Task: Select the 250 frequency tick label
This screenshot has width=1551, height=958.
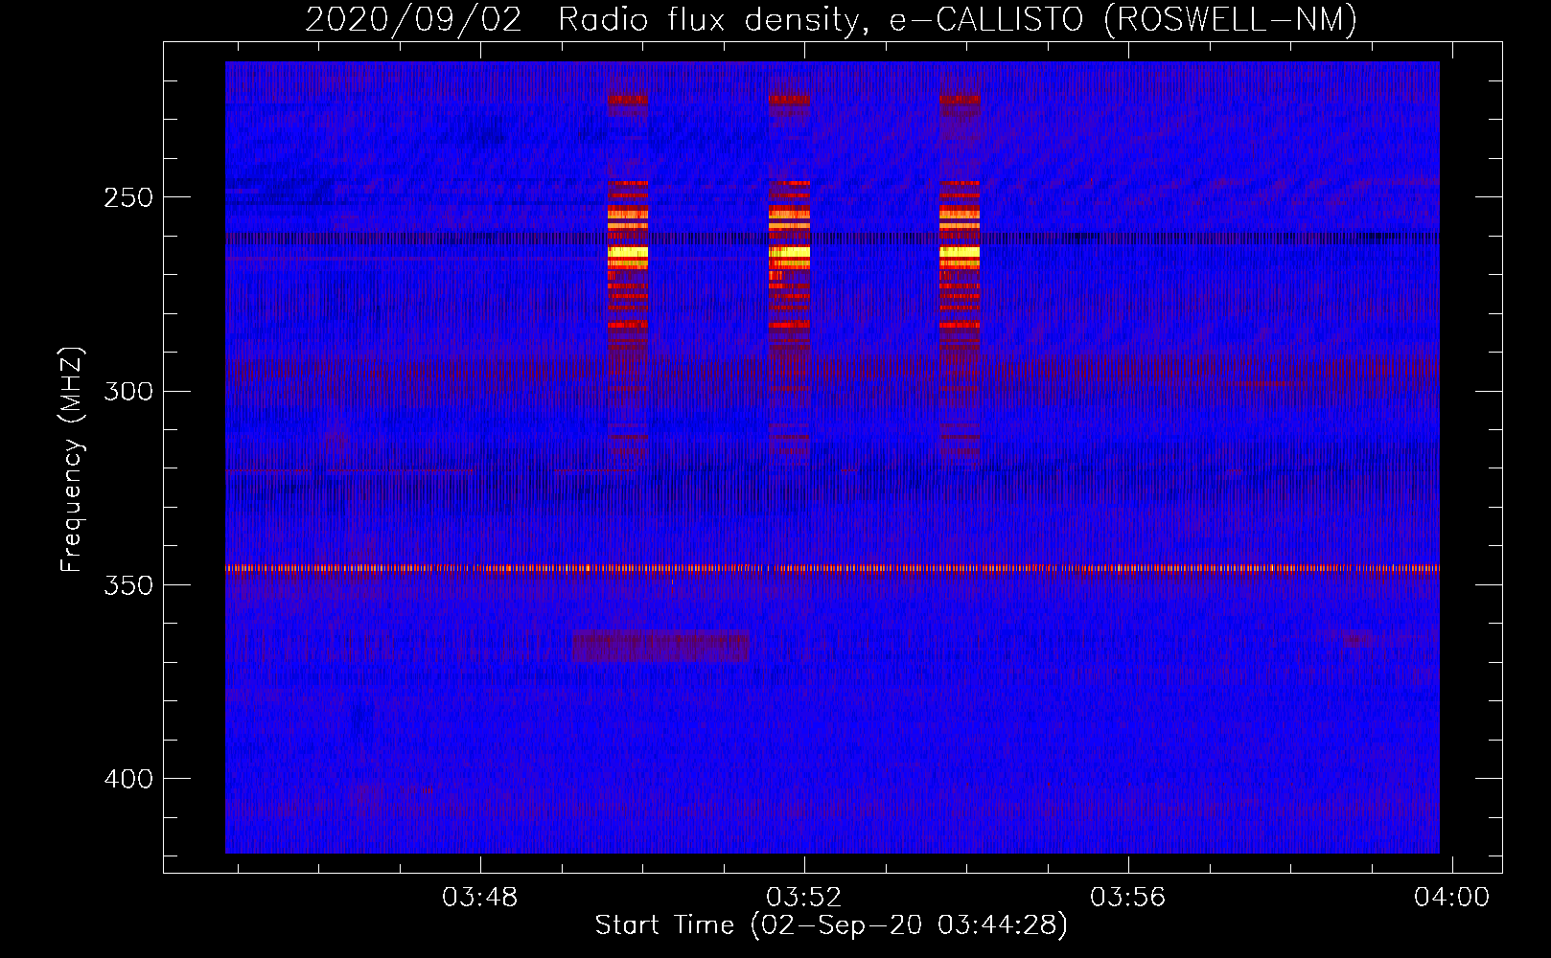Action: (128, 197)
